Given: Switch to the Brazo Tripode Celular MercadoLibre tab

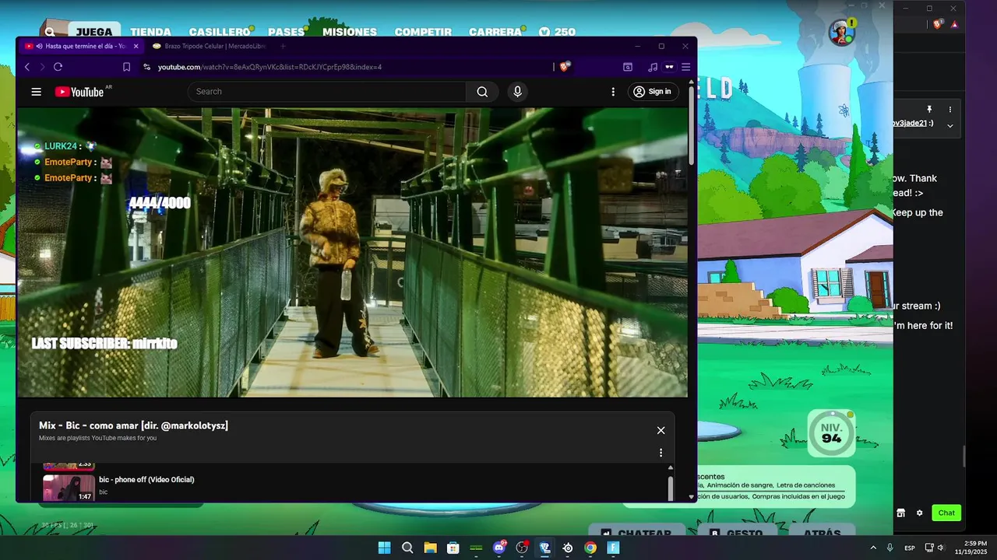Looking at the screenshot, I should coord(209,46).
